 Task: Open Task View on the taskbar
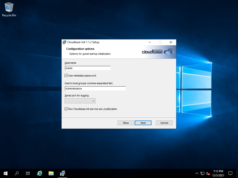click(x=28, y=173)
